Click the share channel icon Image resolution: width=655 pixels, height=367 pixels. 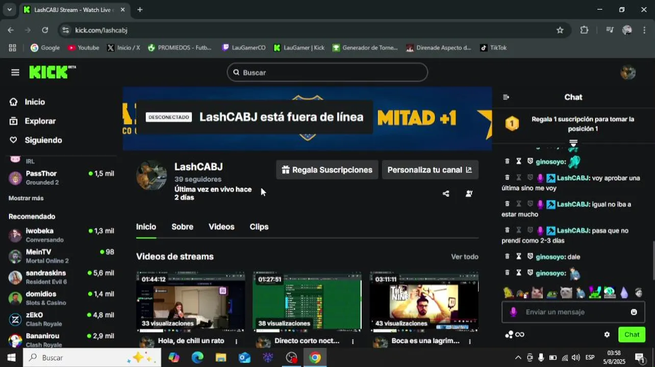coord(446,194)
